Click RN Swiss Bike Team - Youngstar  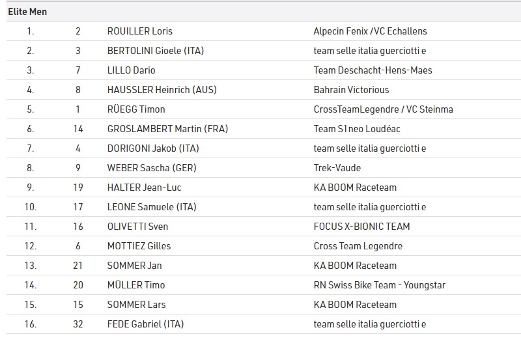click(x=380, y=285)
